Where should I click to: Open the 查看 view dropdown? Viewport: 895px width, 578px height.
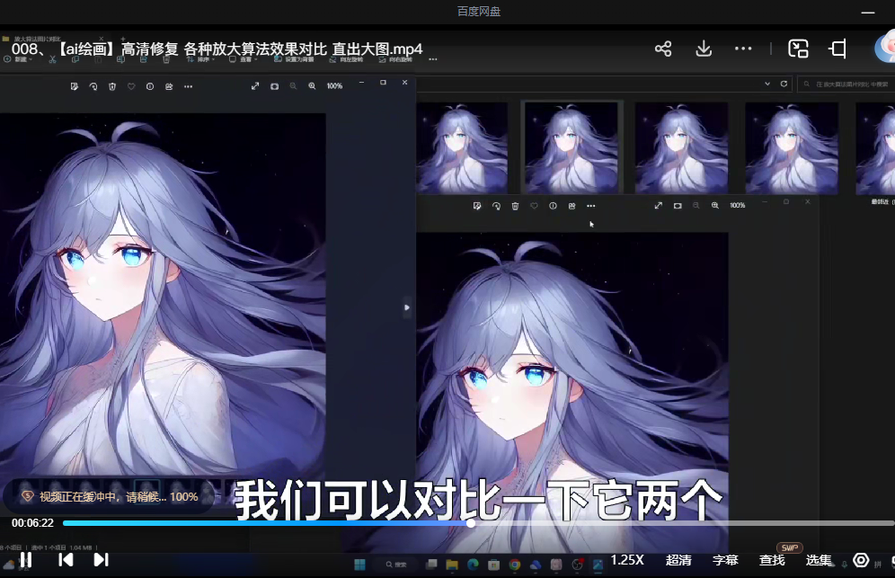tap(244, 59)
